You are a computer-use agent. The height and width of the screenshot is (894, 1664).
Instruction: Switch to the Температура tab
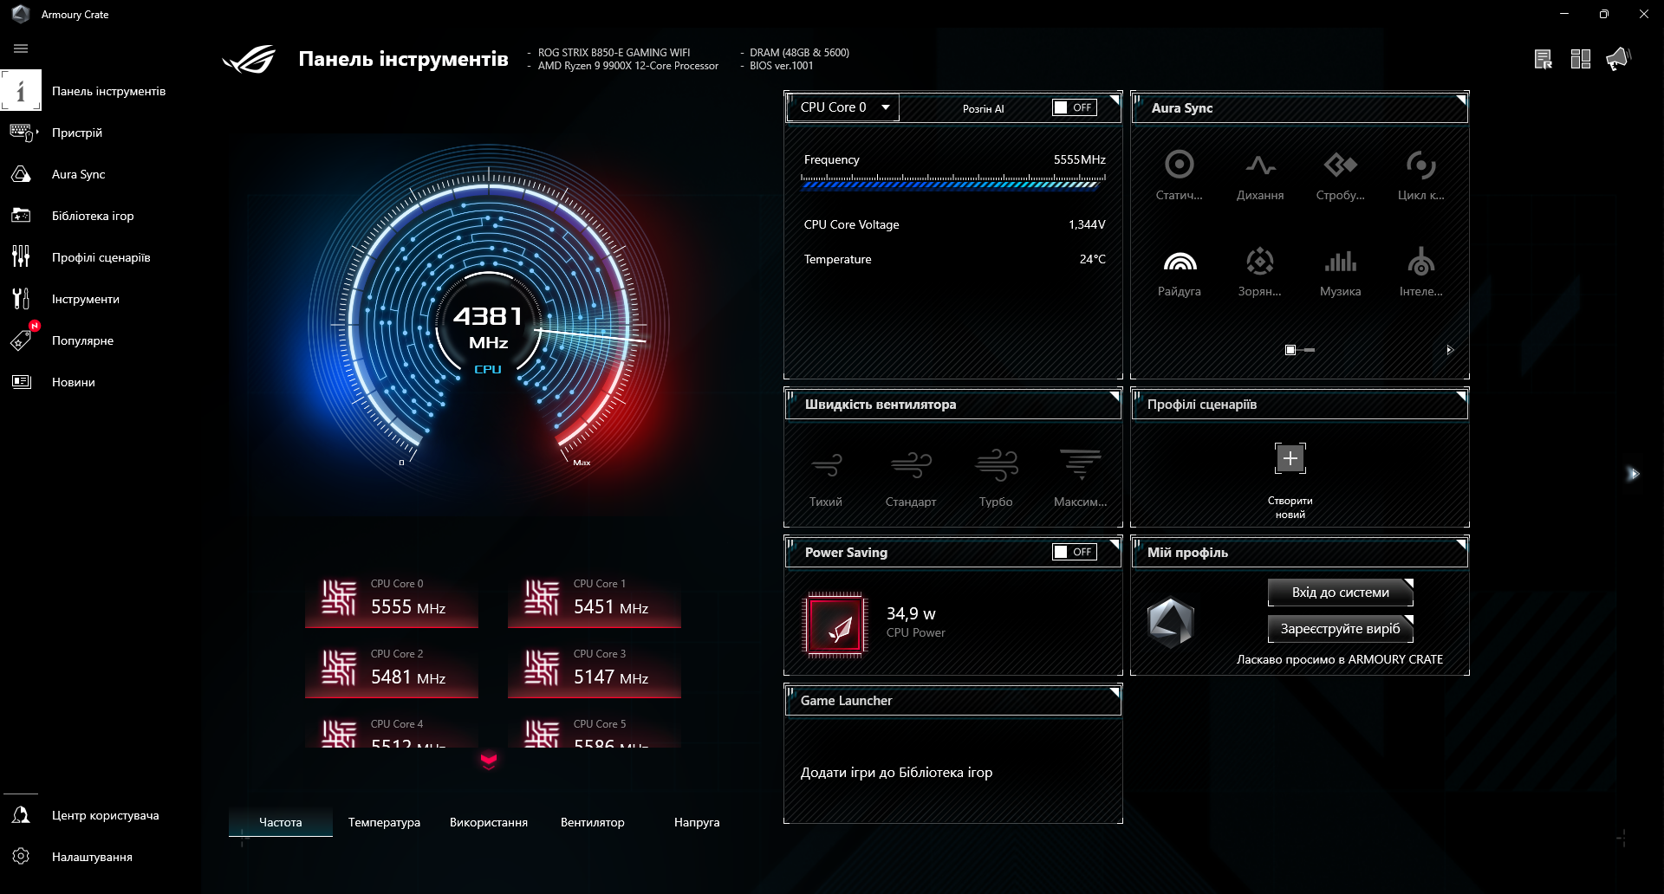pyautogui.click(x=384, y=822)
